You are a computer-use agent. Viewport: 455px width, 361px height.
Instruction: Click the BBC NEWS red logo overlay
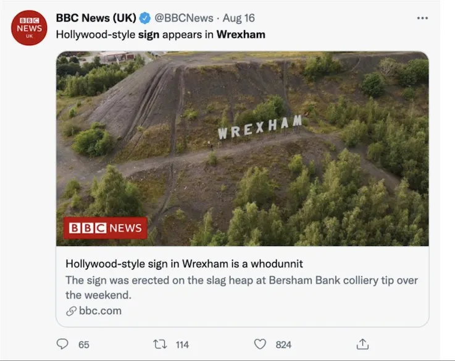(106, 228)
